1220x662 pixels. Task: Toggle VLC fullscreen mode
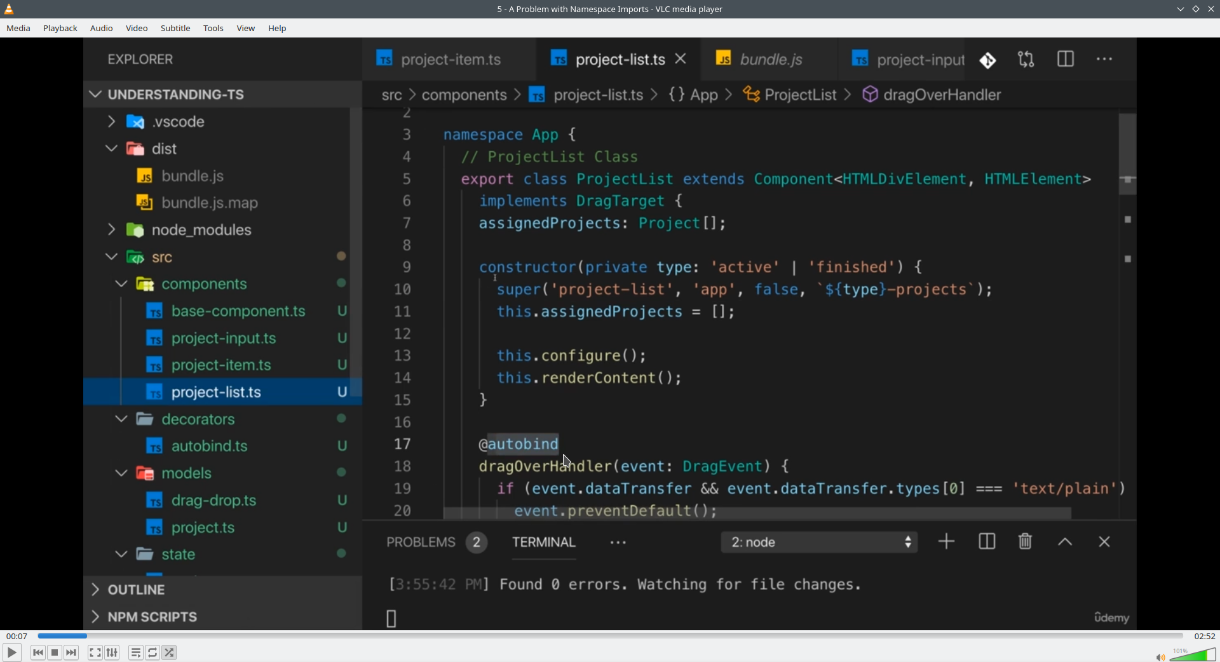(x=95, y=652)
